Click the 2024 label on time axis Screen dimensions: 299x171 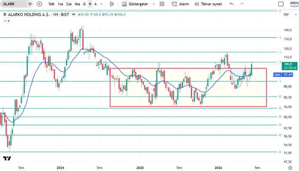point(60,168)
